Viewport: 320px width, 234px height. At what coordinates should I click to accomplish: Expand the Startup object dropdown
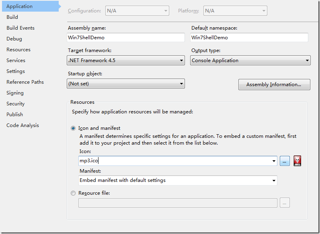[125, 84]
